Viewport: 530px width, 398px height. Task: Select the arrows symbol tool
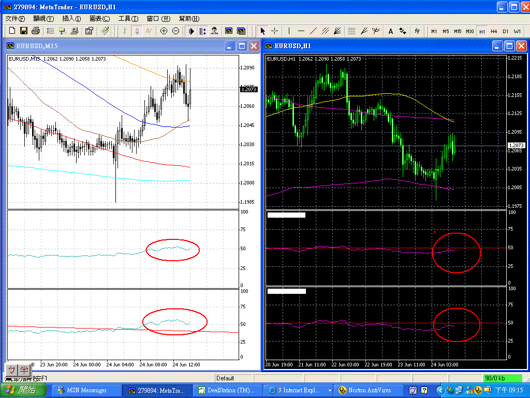click(x=403, y=31)
